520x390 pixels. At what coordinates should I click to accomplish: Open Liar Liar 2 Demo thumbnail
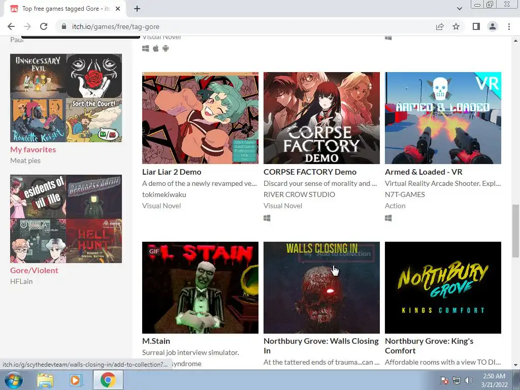(200, 118)
